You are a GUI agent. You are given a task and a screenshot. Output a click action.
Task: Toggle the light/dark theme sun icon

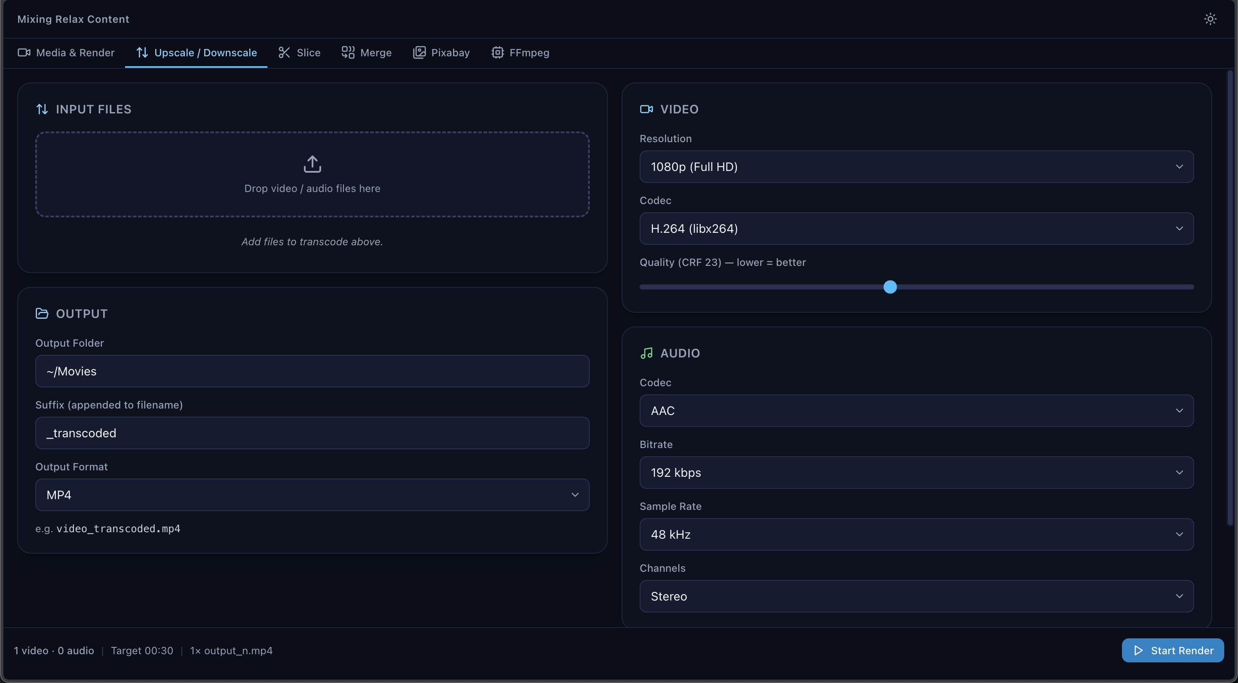(x=1210, y=19)
